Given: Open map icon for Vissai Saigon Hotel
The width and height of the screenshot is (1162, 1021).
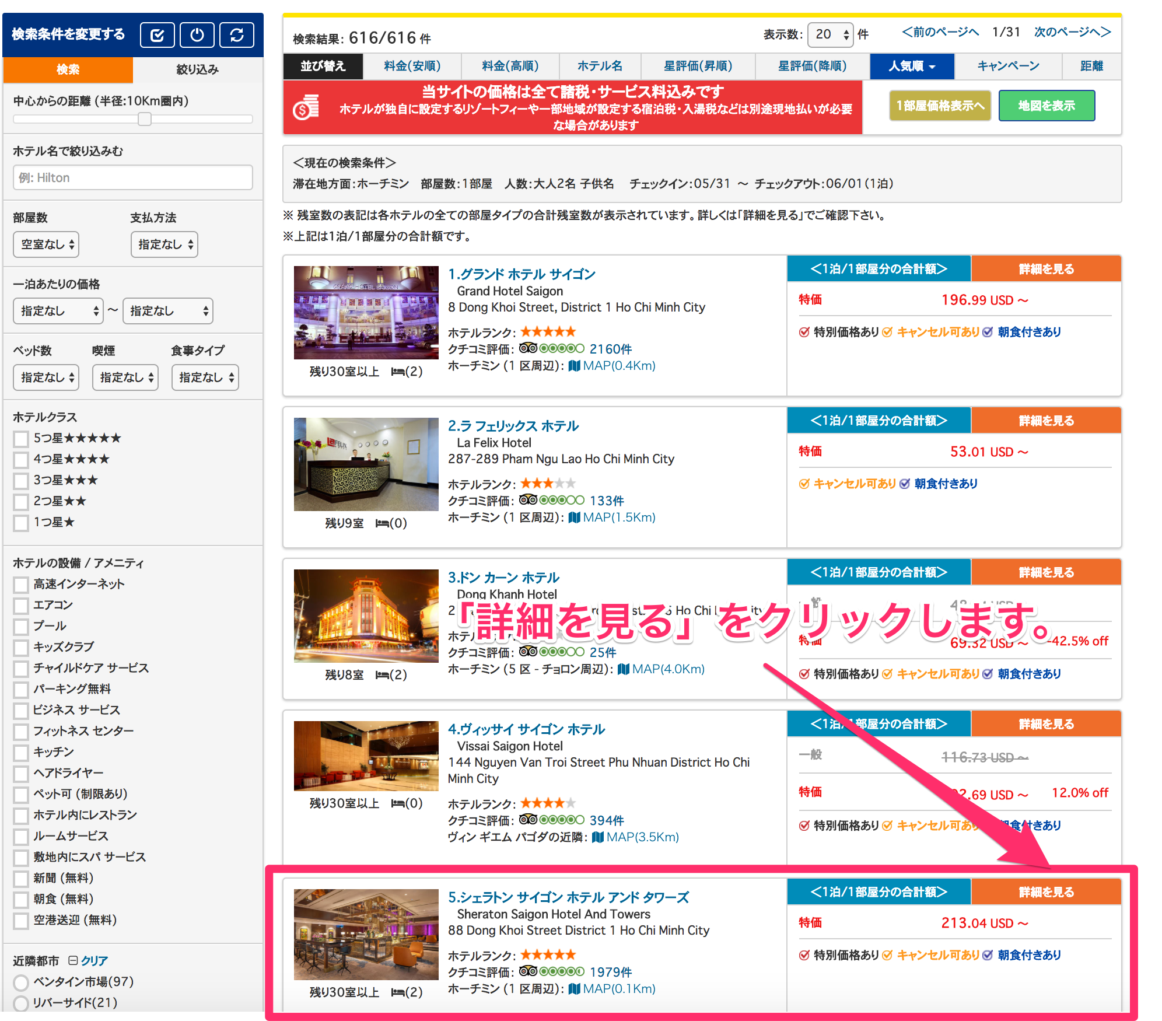Looking at the screenshot, I should coord(598,837).
